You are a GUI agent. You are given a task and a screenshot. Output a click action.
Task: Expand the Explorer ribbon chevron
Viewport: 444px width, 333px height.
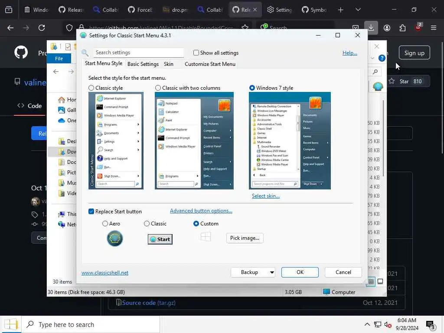[372, 59]
